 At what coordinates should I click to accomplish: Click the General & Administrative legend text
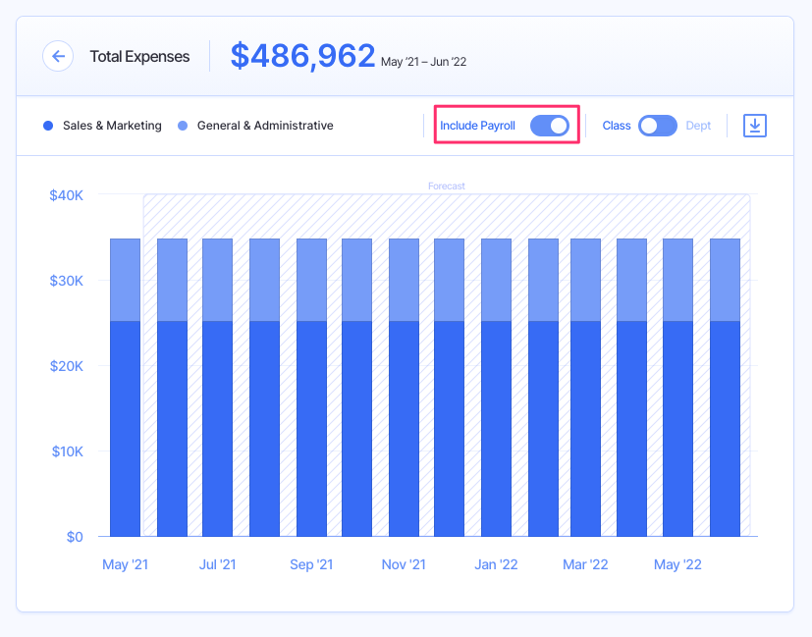265,126
